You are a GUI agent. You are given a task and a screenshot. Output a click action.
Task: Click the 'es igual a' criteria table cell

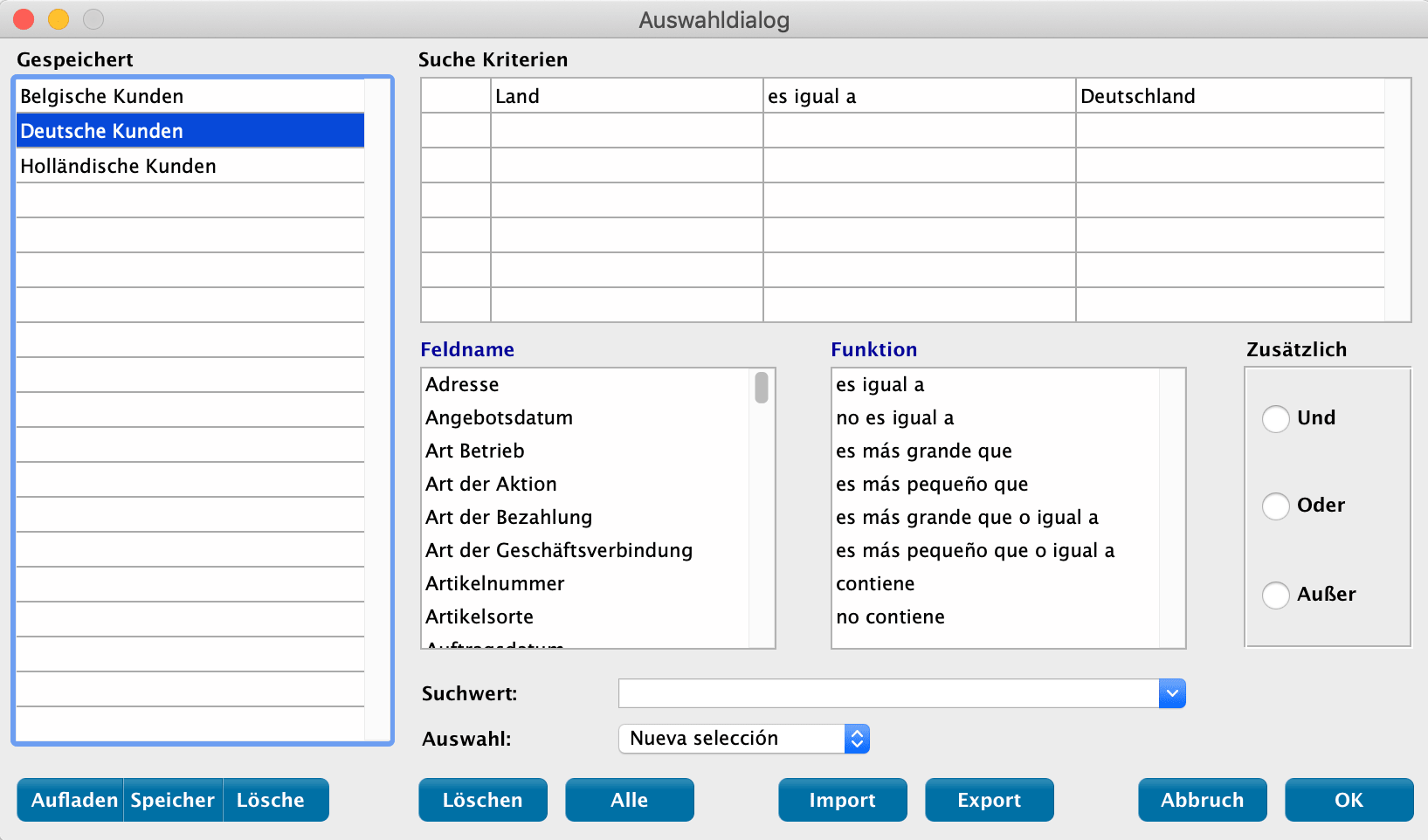[x=920, y=96]
